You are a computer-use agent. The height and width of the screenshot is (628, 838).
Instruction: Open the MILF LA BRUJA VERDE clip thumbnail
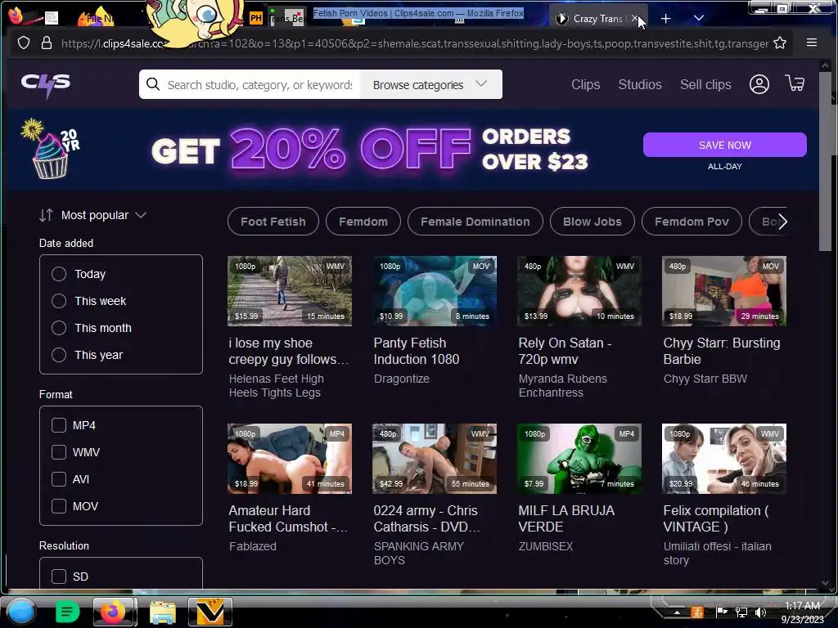pyautogui.click(x=579, y=459)
